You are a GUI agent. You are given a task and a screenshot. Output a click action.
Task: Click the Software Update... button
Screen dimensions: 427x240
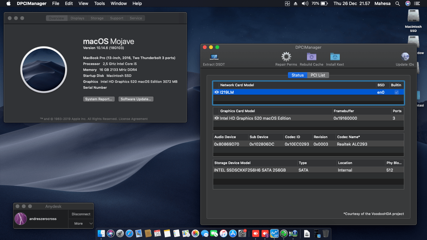(x=136, y=99)
